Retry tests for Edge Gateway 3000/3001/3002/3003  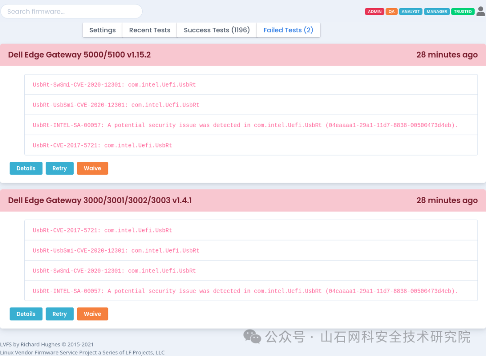coord(59,314)
